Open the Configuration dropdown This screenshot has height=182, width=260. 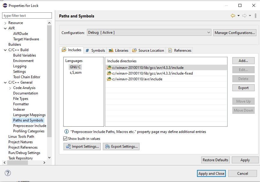click(x=209, y=32)
